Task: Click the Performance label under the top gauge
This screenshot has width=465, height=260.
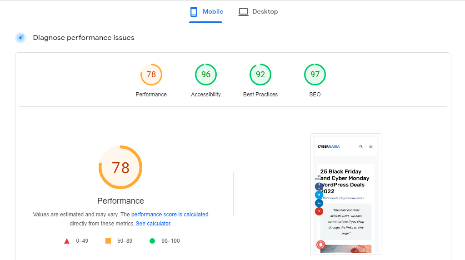Action: (x=151, y=94)
